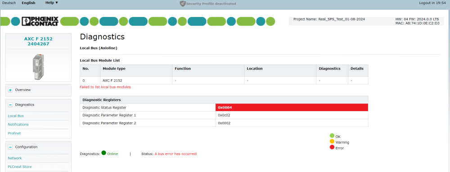
Task: Click the Diagnostics sidebar section label
Action: click(25, 105)
